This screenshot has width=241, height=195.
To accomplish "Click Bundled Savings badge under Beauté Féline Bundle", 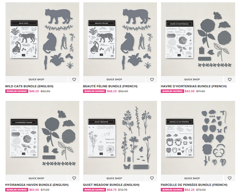I will [x=94, y=91].
